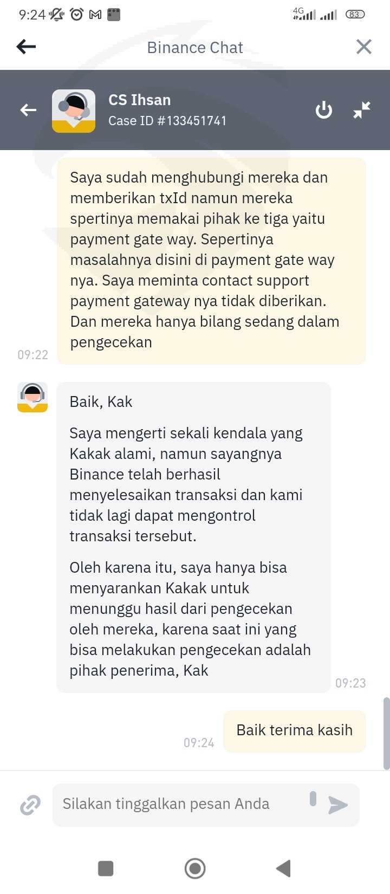End the chat session with the power icon
Image resolution: width=390 pixels, height=894 pixels.
[x=324, y=110]
